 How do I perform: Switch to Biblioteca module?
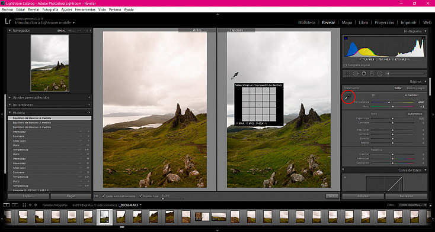point(306,22)
